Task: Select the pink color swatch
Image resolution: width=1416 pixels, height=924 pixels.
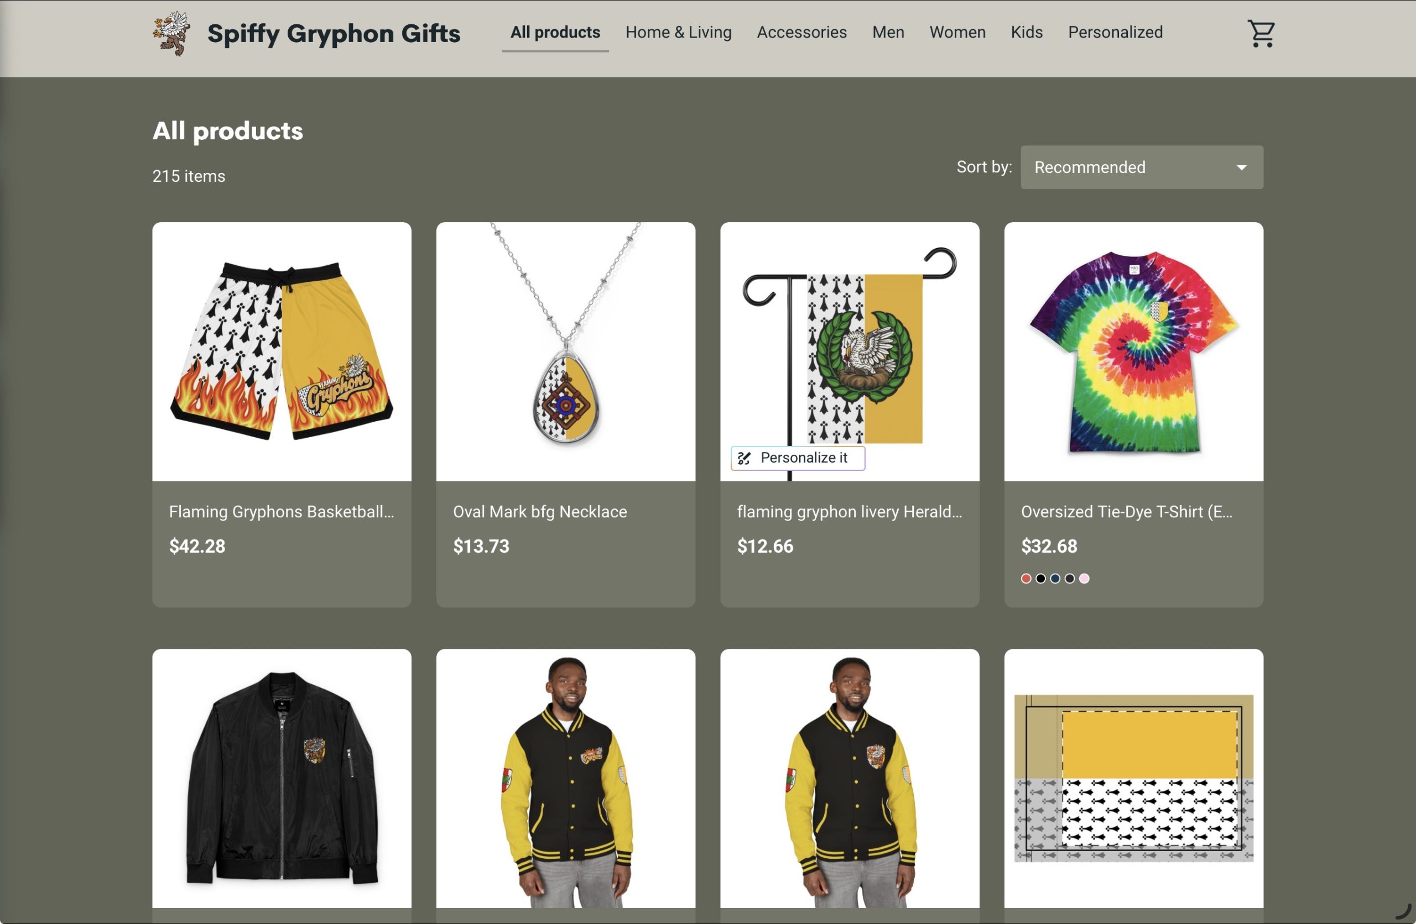Action: click(1084, 579)
